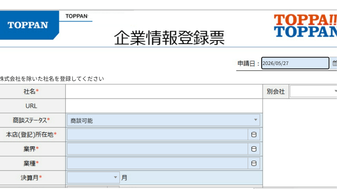Viewport: 337px width, 189px height.
Task: Click the 株式会社を除いた社名 instruction text
Action: point(52,79)
